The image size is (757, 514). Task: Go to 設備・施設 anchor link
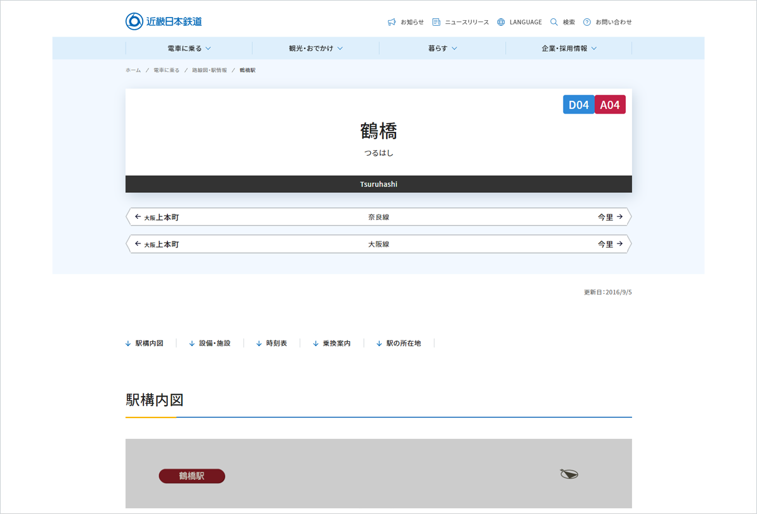[209, 343]
